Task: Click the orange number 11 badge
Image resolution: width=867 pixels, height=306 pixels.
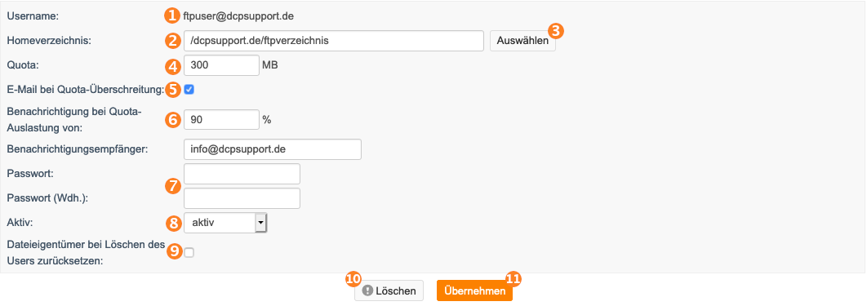Action: 514,279
